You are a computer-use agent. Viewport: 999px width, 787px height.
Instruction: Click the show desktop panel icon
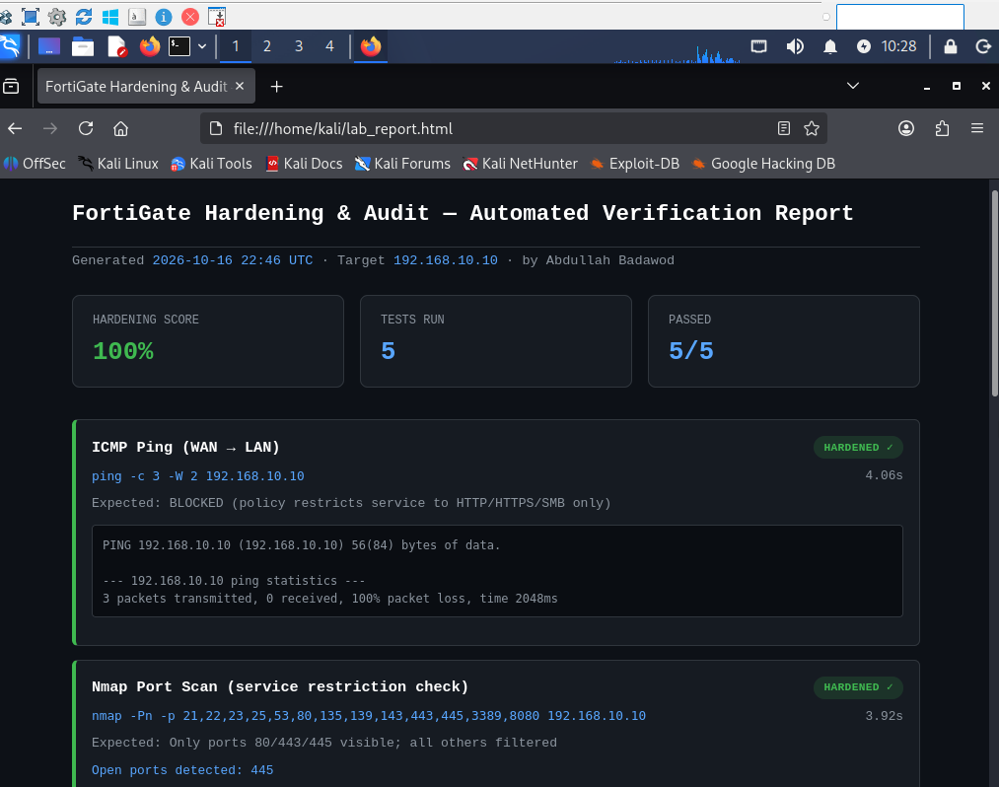[49, 46]
